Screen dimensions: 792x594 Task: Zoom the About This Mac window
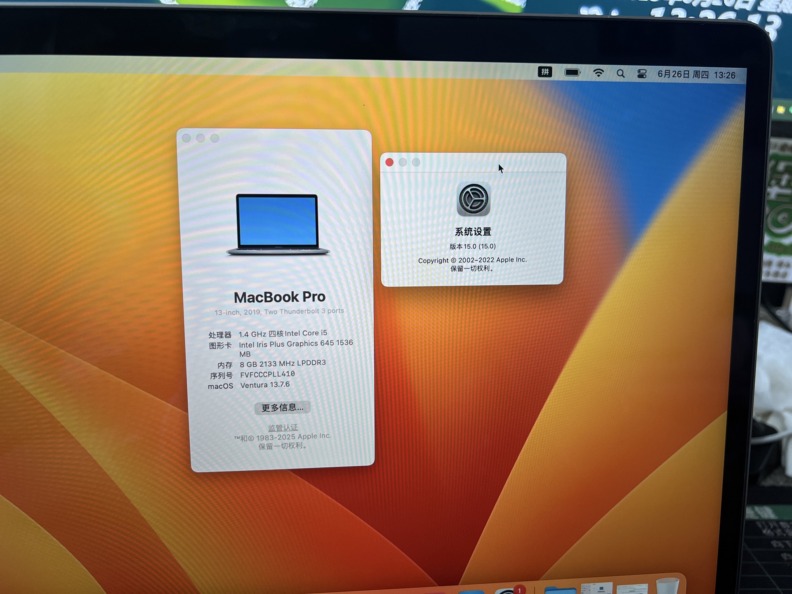tap(214, 138)
